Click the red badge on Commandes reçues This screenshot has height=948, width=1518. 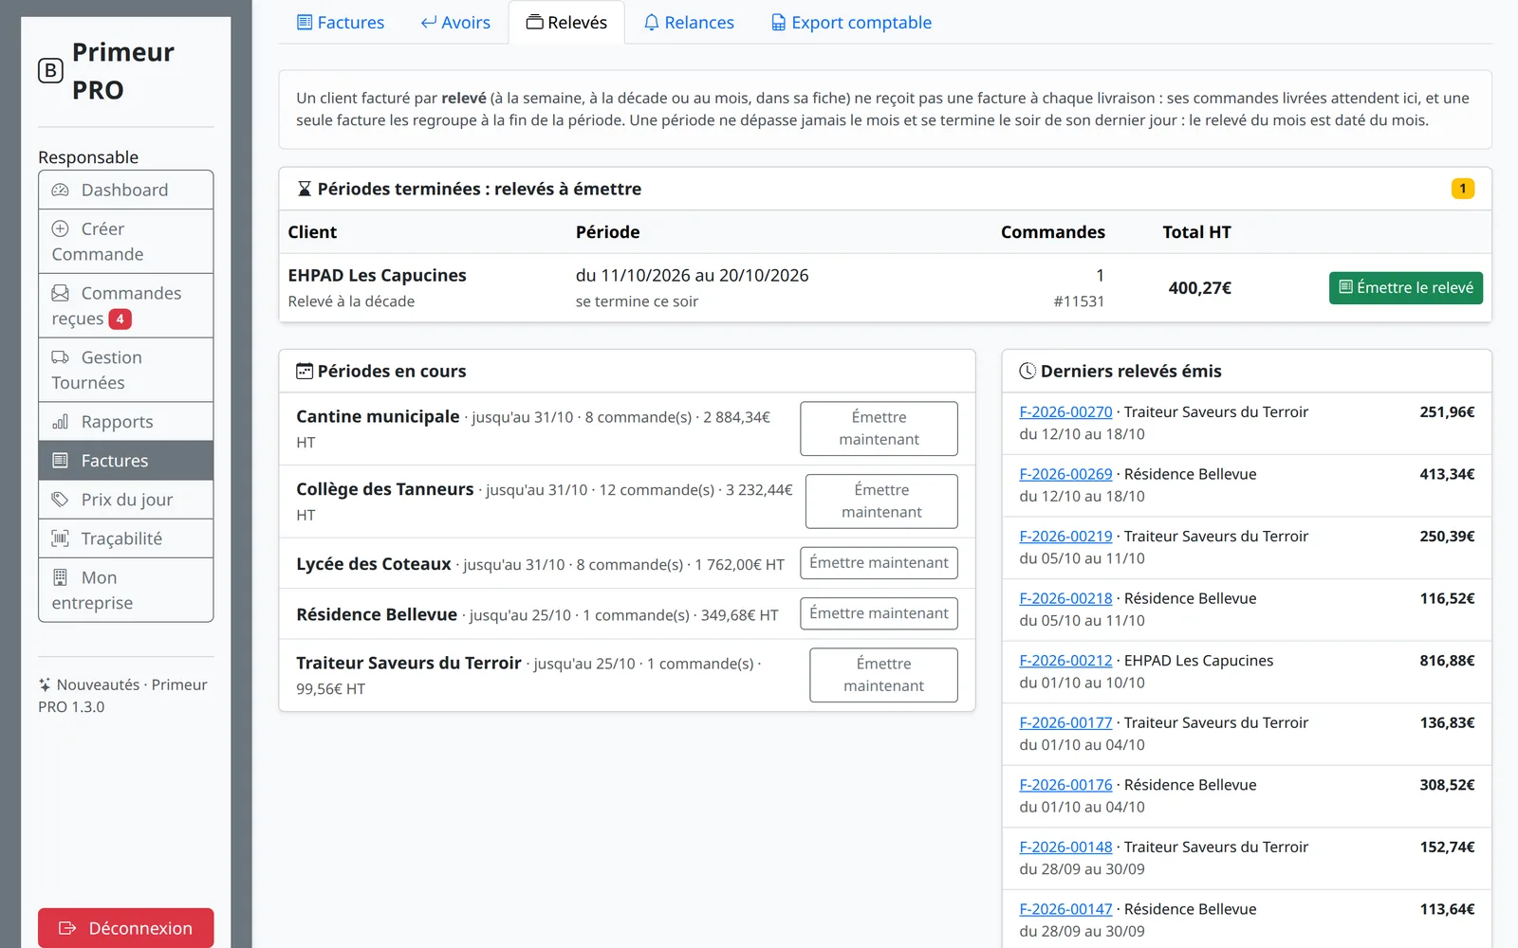pos(120,319)
